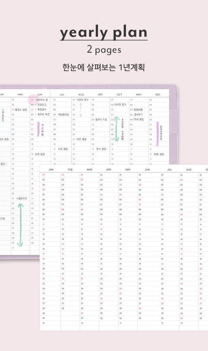Select JAN header on the blank front page
This screenshot has height=351, width=208.
pos(51,170)
